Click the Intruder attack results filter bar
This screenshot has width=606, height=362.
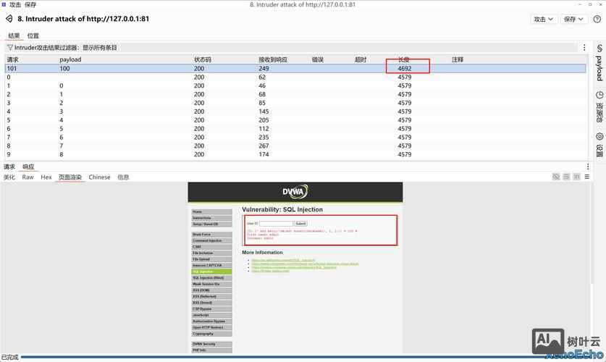pyautogui.click(x=291, y=48)
